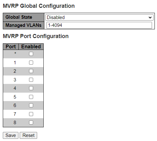The height and width of the screenshot is (141, 157).
Task: Select the Global State label cell
Action: (23, 17)
